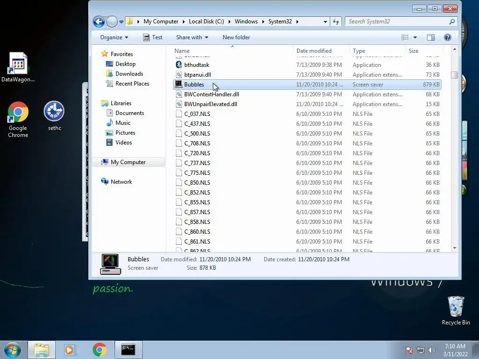The image size is (479, 359).
Task: Go back with the Explorer back arrow
Action: point(99,22)
